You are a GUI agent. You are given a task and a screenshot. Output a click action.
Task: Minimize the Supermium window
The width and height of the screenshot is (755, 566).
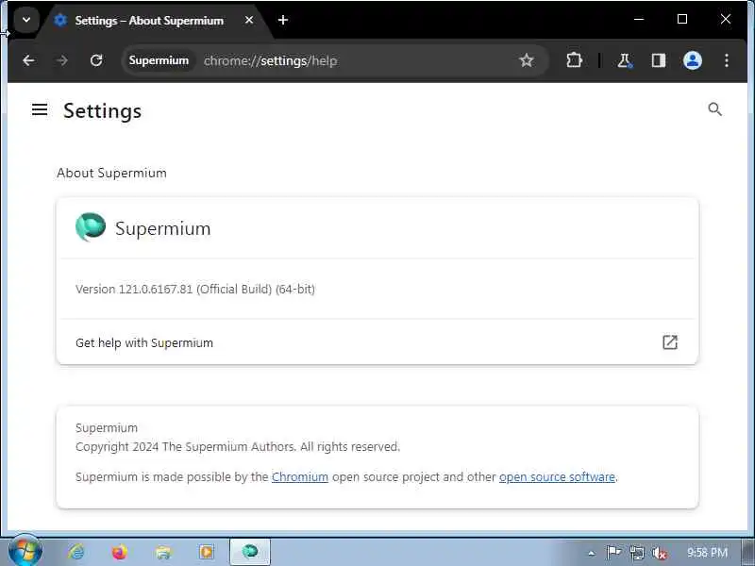639,19
